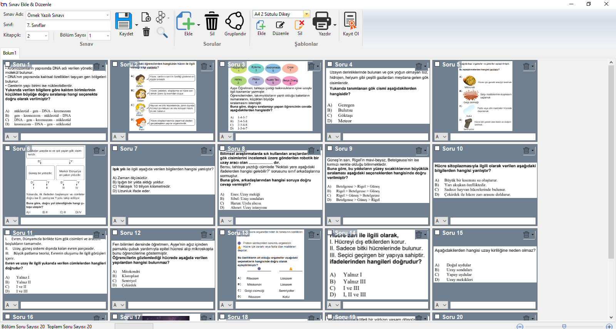Click Ekle button in Şablonlar group
616x329 pixels.
261,28
